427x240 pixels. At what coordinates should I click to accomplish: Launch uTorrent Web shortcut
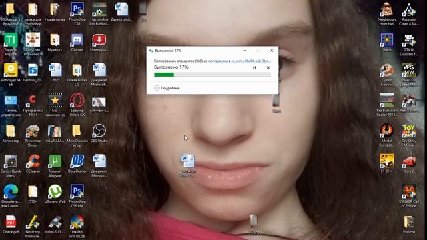(x=55, y=194)
